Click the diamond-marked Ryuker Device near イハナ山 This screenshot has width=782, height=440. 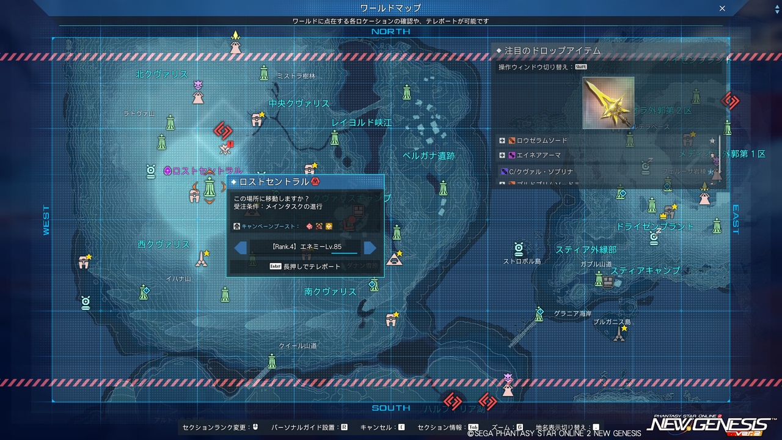click(144, 292)
